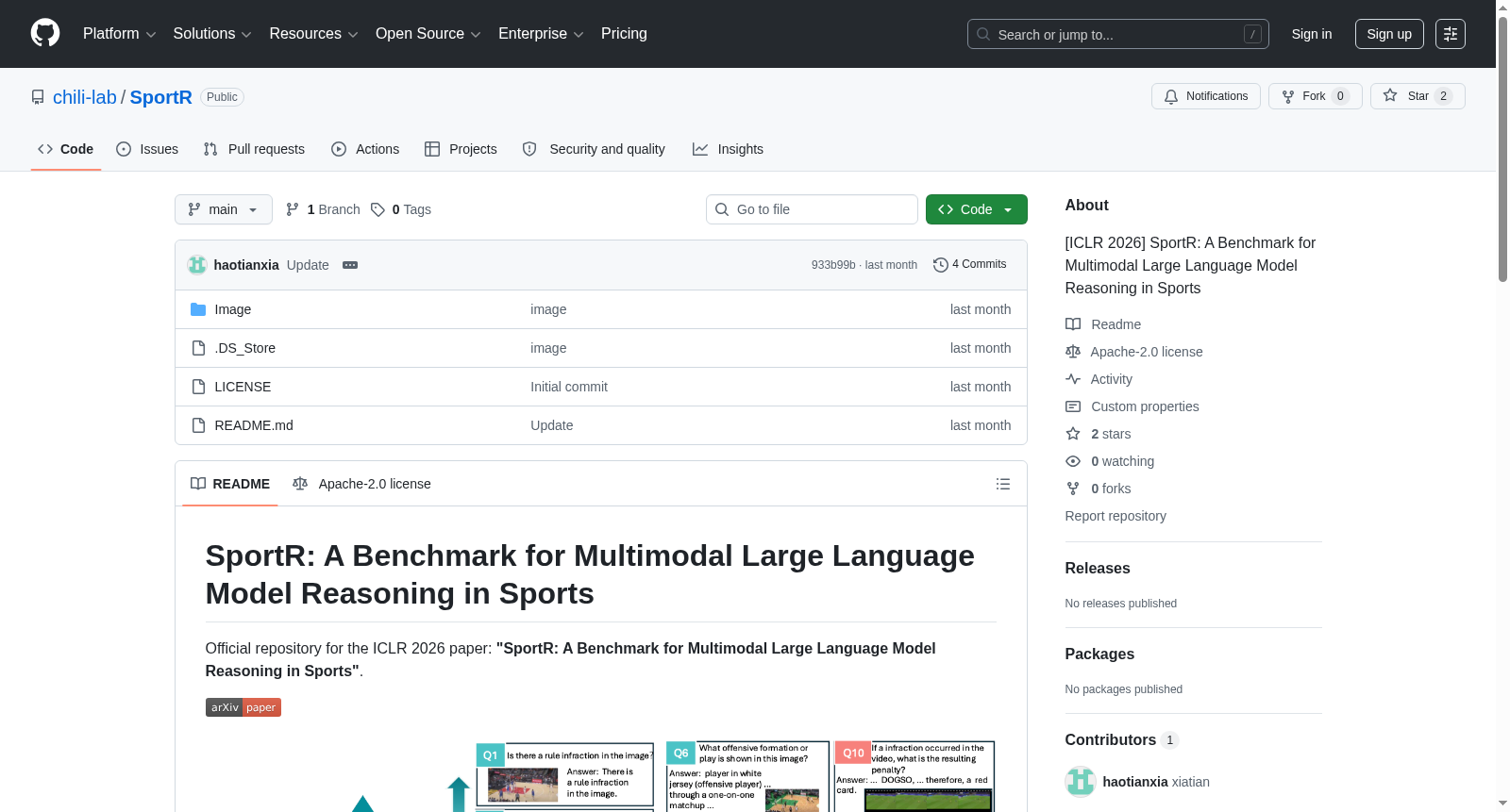The width and height of the screenshot is (1510, 812).
Task: Open the image commit message for .DS_Store
Action: click(x=548, y=348)
